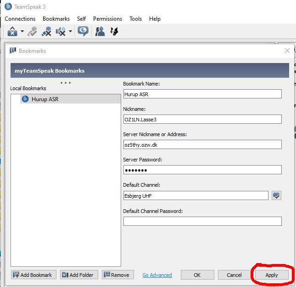Screen dimensions: 296x287
Task: Open the Permissions menu
Action: tap(107, 19)
